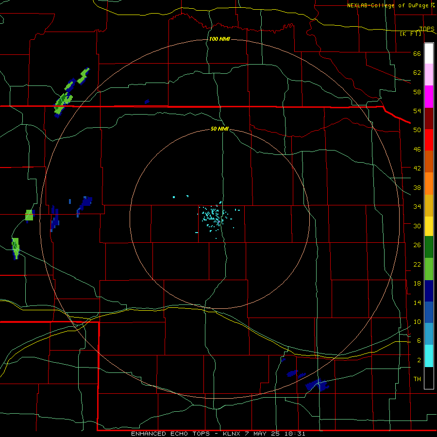Viewport: 437px width, 437px height.
Task: Click the legend value "18"
Action: point(417,284)
